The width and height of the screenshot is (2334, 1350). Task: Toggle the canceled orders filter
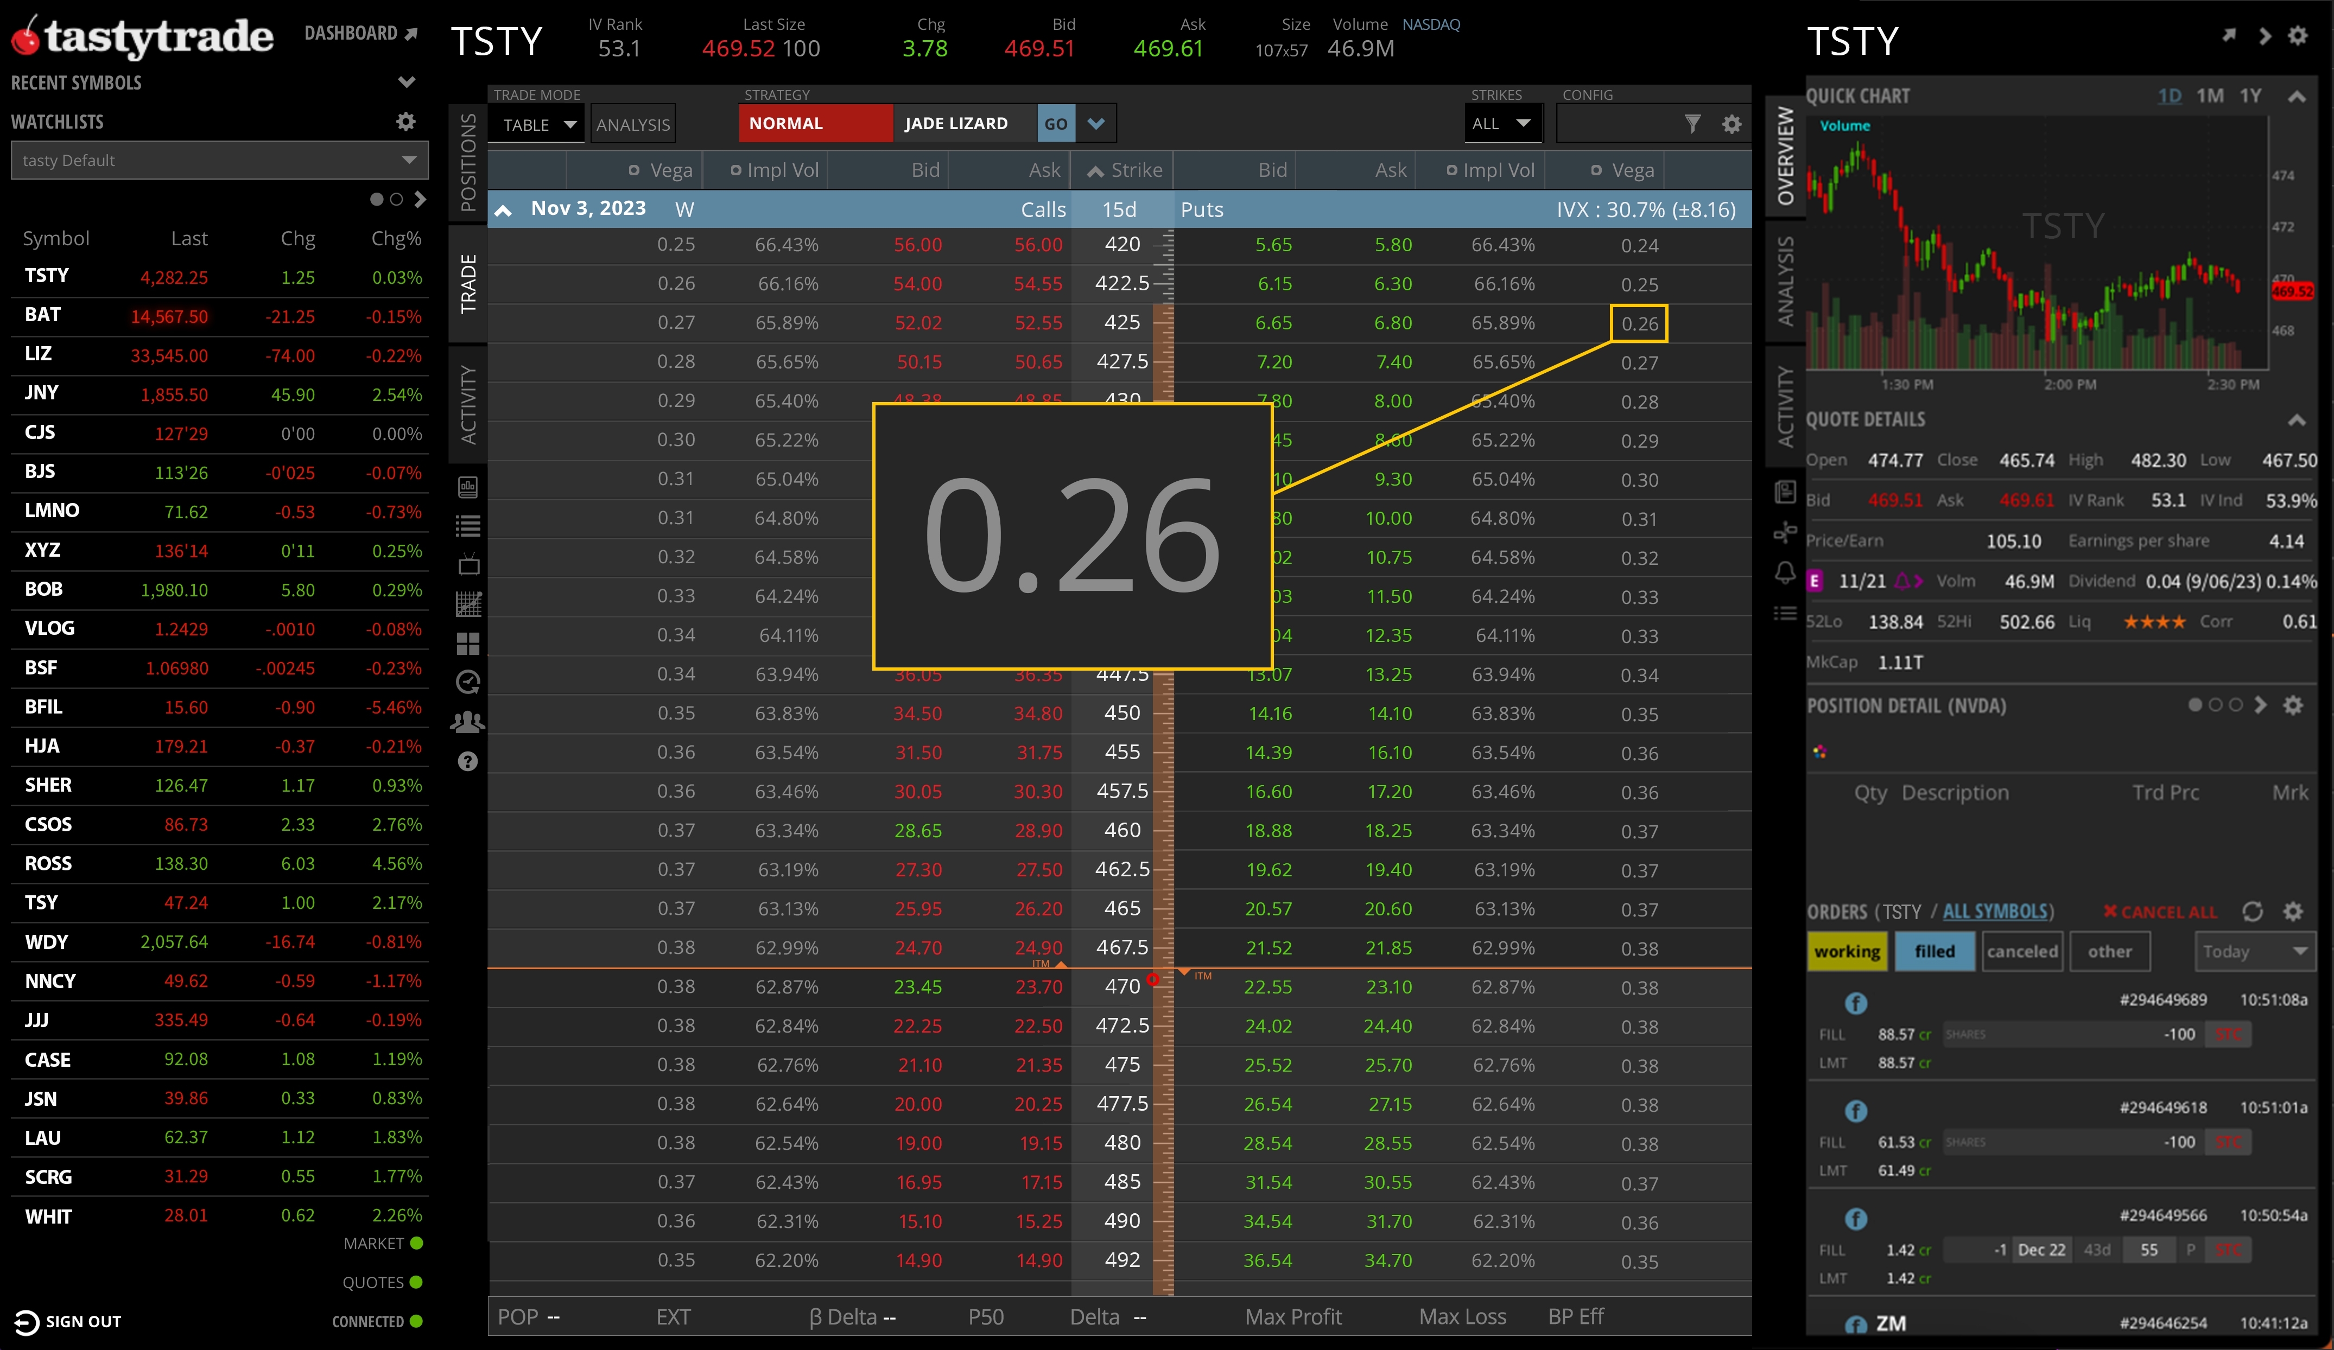(x=2023, y=951)
